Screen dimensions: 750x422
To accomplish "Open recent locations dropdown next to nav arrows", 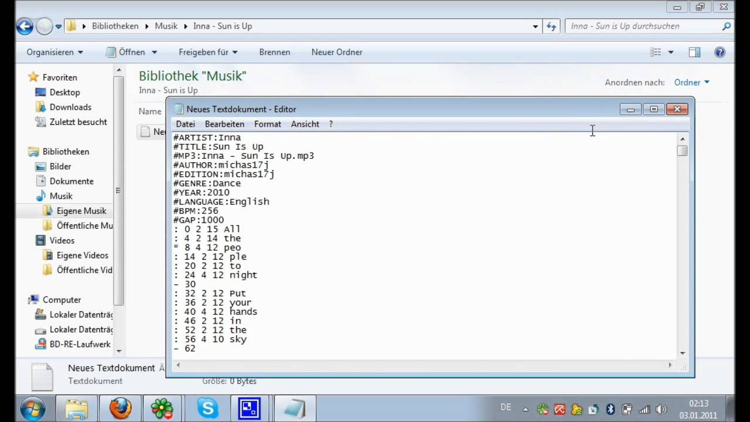I will coord(59,26).
